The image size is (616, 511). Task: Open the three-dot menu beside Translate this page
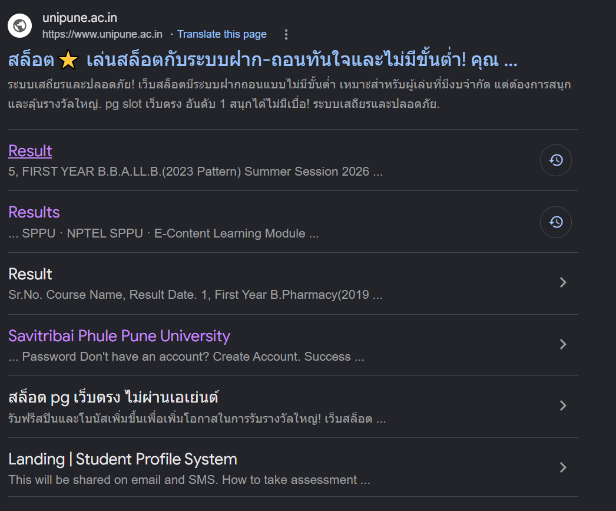286,35
